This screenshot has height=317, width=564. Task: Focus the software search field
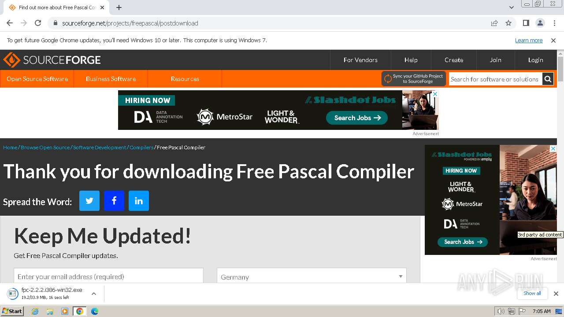pyautogui.click(x=495, y=79)
